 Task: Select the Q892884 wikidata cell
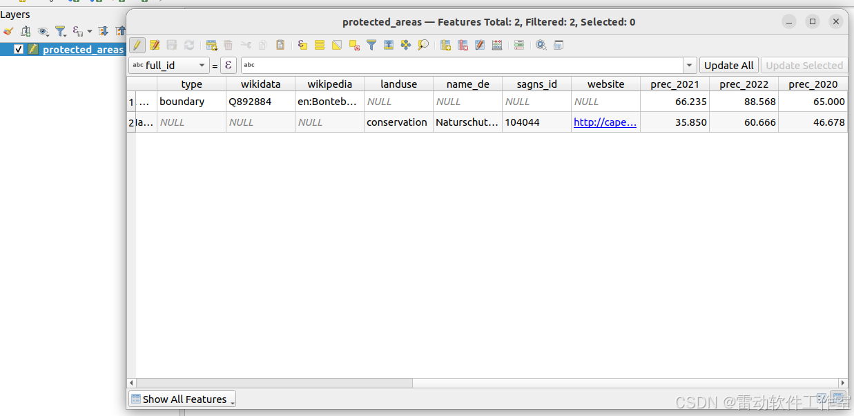[x=261, y=101]
